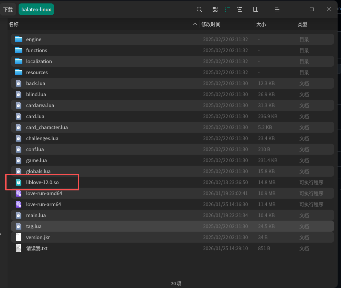
Task: Click the game.lua file icon
Action: tap(19, 160)
